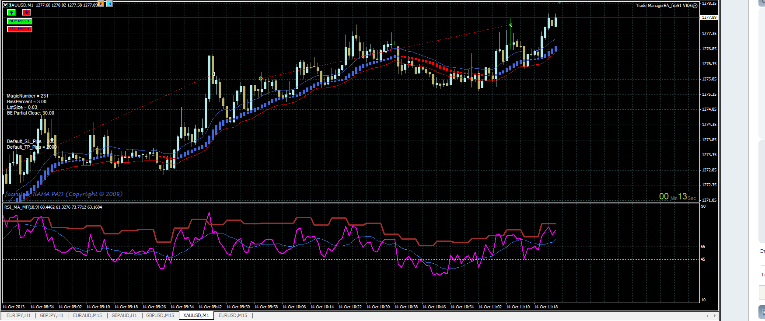Click the 1275.35 price scale label
The width and height of the screenshot is (765, 321).
[x=709, y=94]
